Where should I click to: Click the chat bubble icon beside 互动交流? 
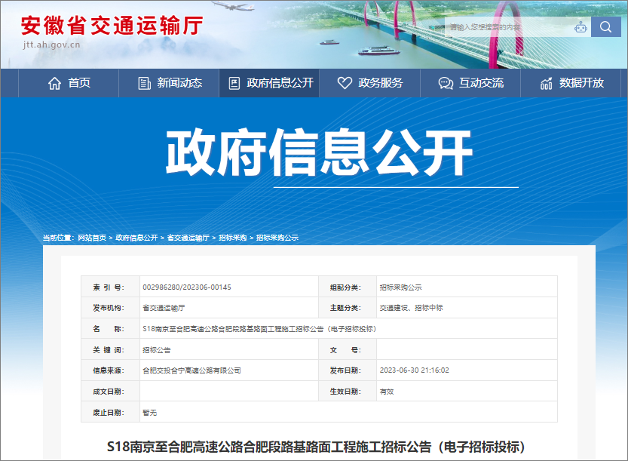(x=446, y=83)
